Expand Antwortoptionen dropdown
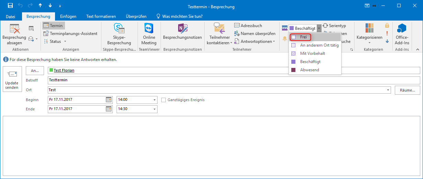Image resolution: width=423 pixels, height=179 pixels. click(x=255, y=41)
